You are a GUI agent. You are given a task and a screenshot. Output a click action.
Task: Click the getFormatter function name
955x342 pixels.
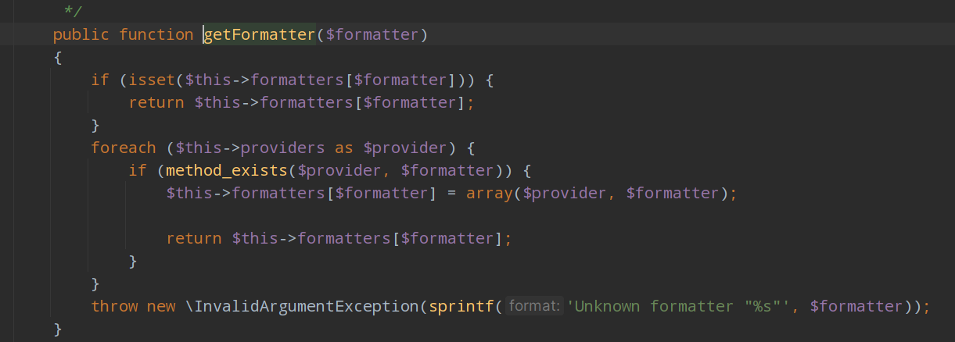(x=259, y=34)
